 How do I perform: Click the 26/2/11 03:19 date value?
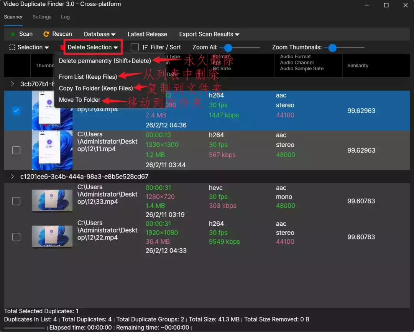tap(165, 215)
